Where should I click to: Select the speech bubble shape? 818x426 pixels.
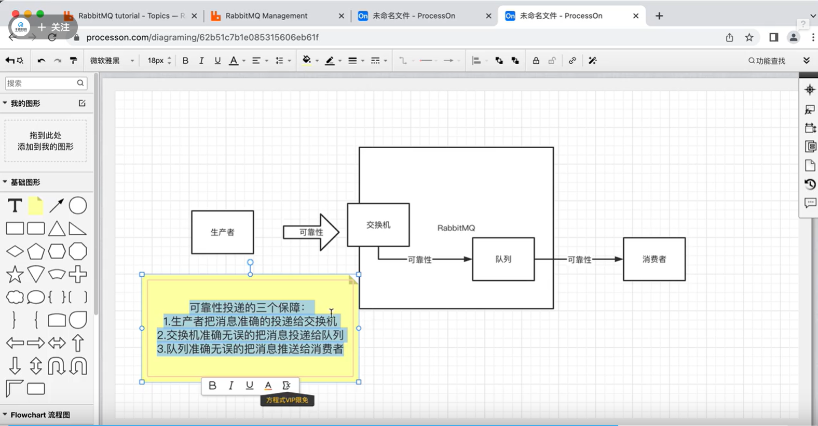tap(36, 297)
